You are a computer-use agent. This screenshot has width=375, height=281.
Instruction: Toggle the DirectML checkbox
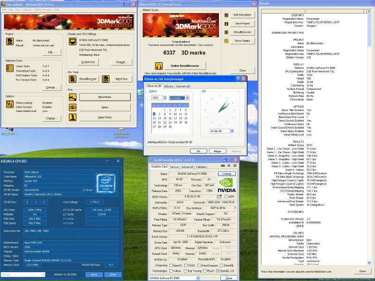click(221, 266)
